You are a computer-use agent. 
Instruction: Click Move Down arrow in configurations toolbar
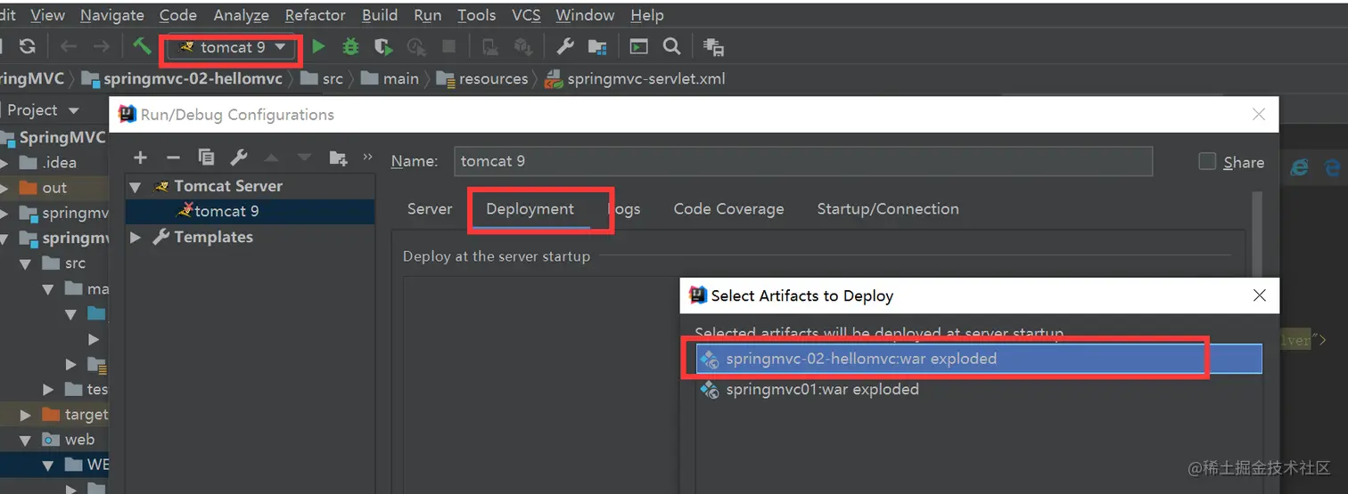click(x=305, y=158)
